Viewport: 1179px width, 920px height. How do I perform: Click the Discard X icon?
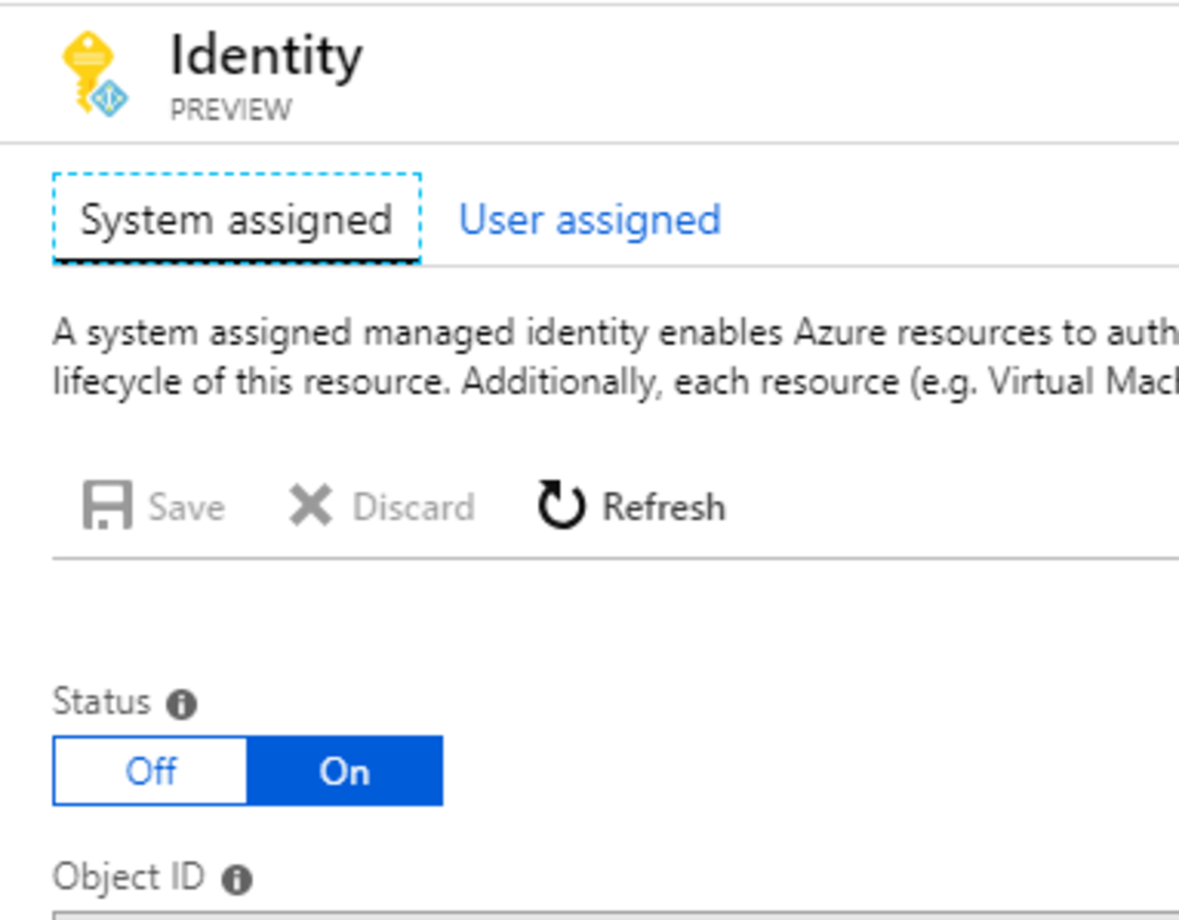pos(310,505)
